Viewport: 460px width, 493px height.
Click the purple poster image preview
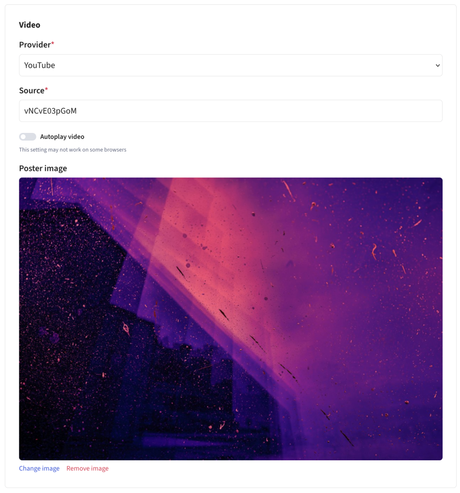pos(230,319)
